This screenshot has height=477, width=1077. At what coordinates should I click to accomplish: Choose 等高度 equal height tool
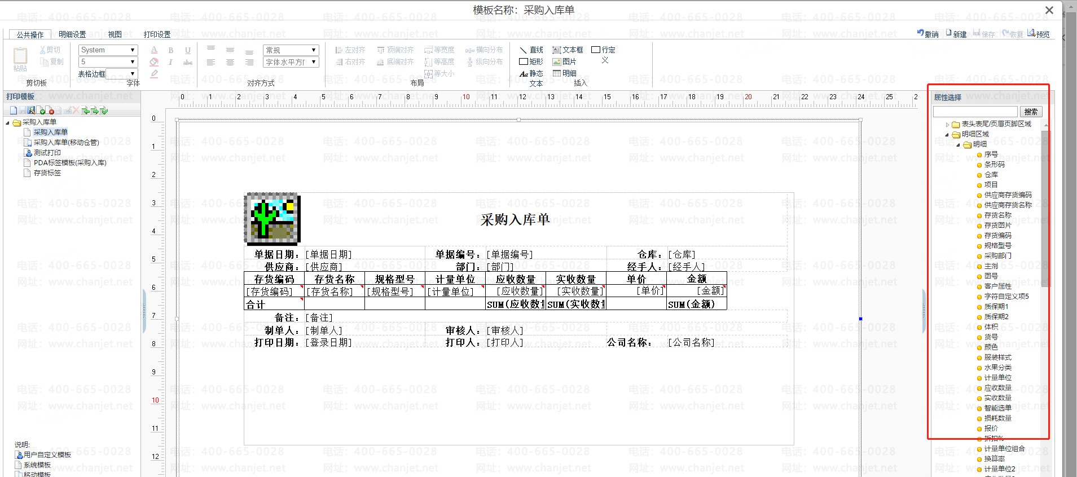coord(439,62)
